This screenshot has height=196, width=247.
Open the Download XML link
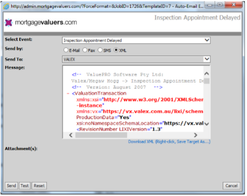point(169,142)
